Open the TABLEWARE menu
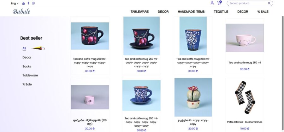The height and width of the screenshot is (132, 284). pos(140,12)
